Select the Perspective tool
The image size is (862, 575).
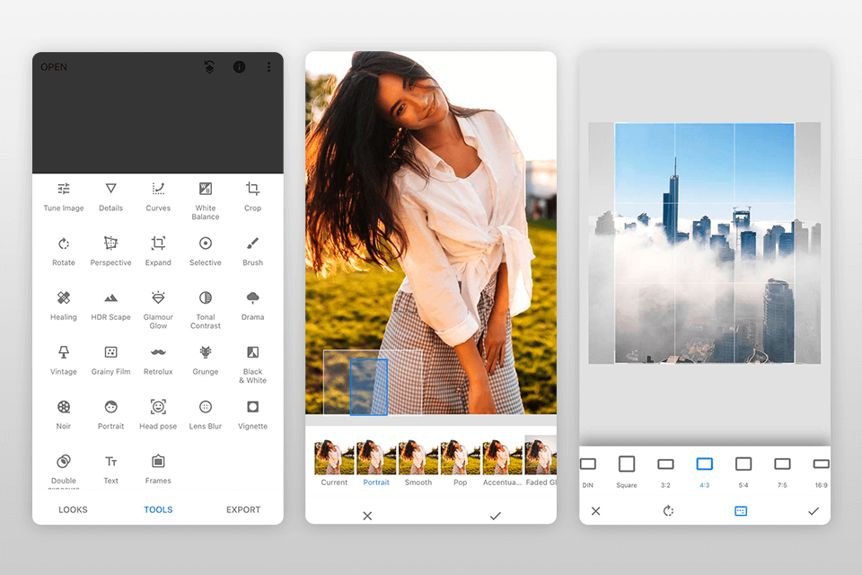pyautogui.click(x=111, y=252)
